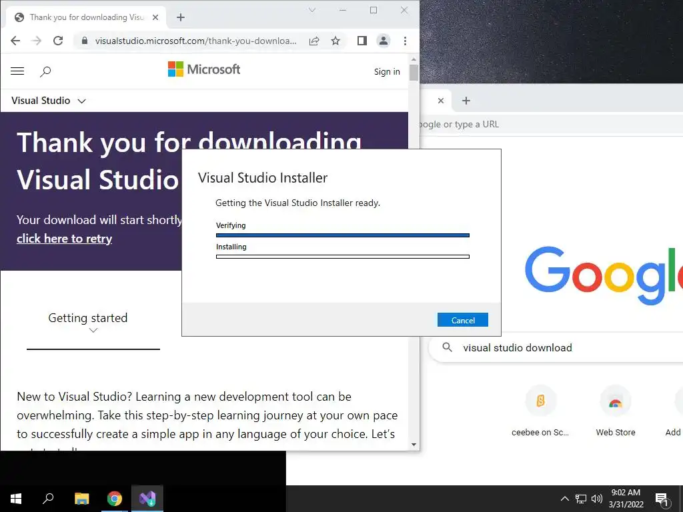Open the Chrome three-dot menu

pyautogui.click(x=405, y=41)
